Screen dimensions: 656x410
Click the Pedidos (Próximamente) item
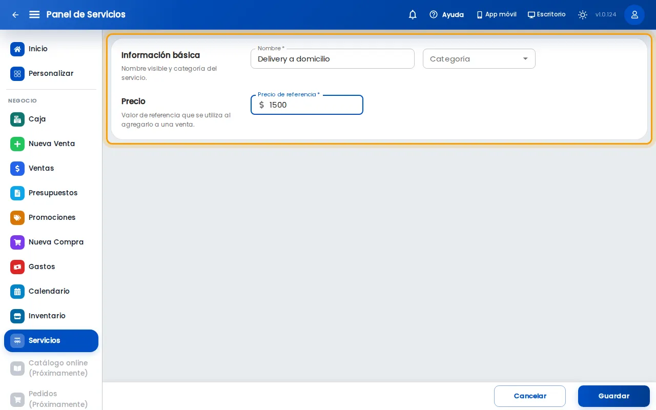click(51, 399)
